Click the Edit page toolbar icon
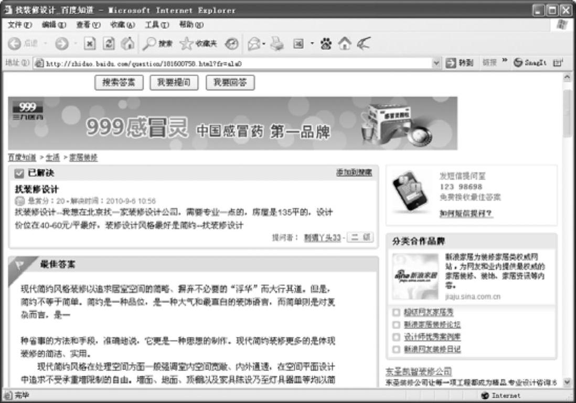The height and width of the screenshot is (403, 576). point(298,43)
